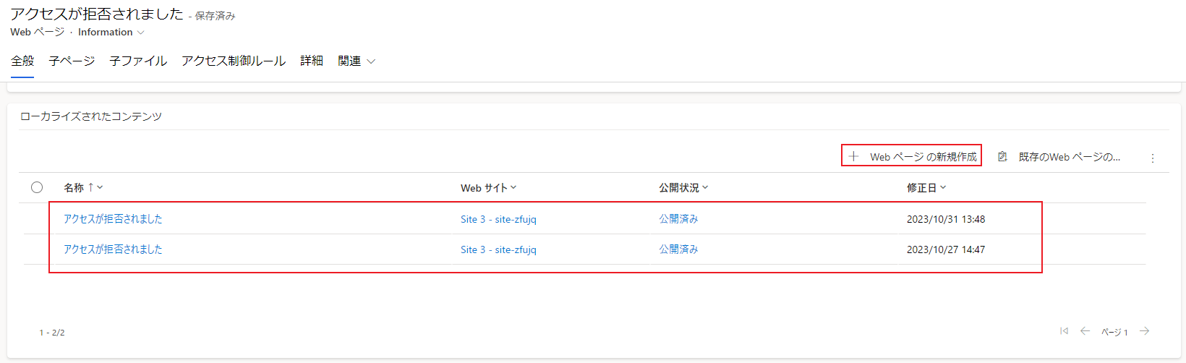Screen dimensions: 1186x363
Task: Select the 2023/10/31 13:48 date cell
Action: click(x=946, y=219)
